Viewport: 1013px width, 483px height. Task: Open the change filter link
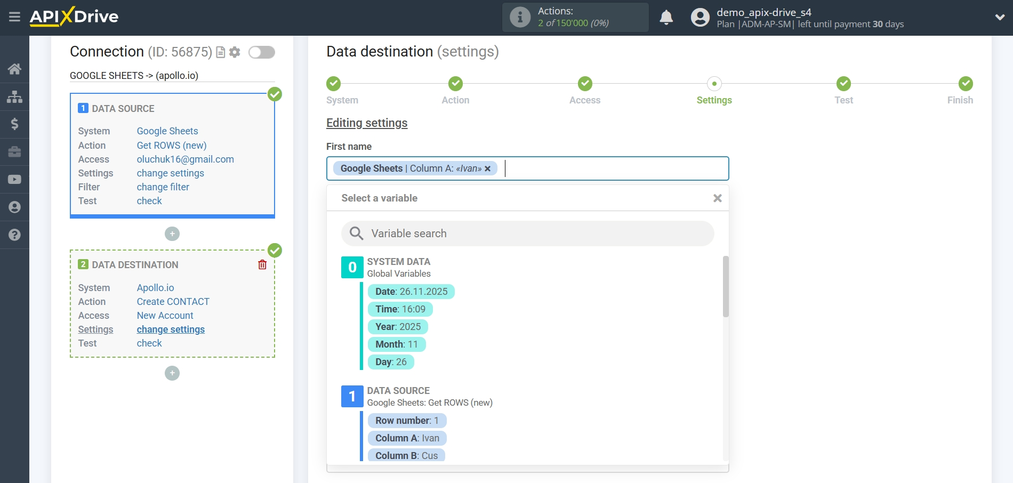point(163,187)
